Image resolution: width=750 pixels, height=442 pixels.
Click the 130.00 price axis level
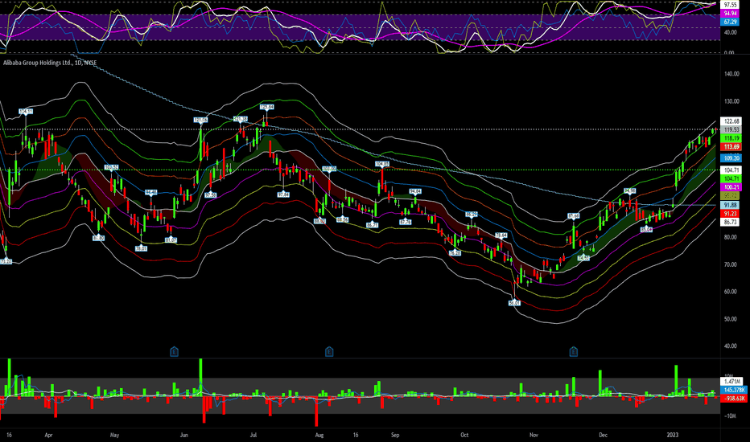pyautogui.click(x=731, y=101)
